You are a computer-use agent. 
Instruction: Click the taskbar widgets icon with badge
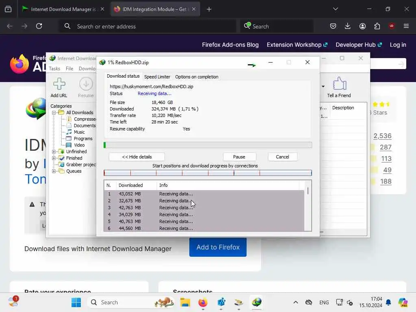click(13, 302)
